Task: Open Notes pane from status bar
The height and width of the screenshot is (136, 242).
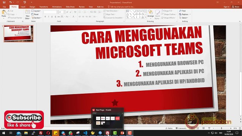Action: 169,128
